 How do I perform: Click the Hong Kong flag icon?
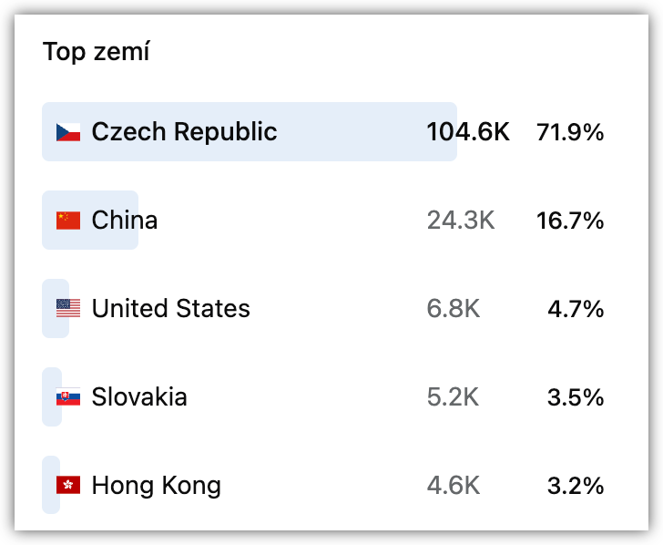(68, 485)
